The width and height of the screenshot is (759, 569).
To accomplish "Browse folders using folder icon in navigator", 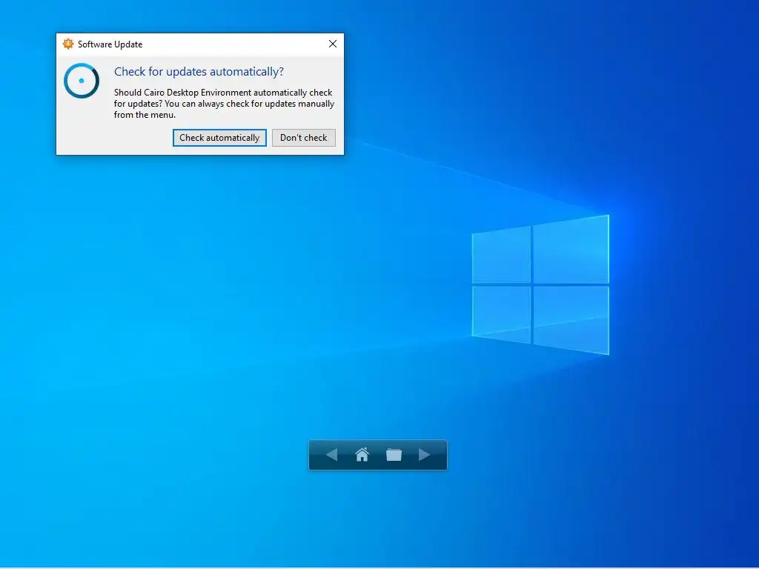I will [394, 455].
